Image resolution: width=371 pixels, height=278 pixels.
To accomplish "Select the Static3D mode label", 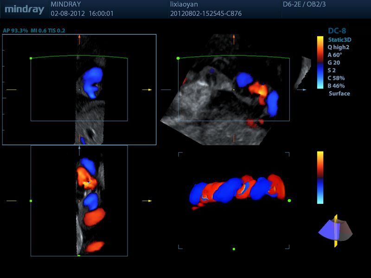I will pyautogui.click(x=339, y=39).
